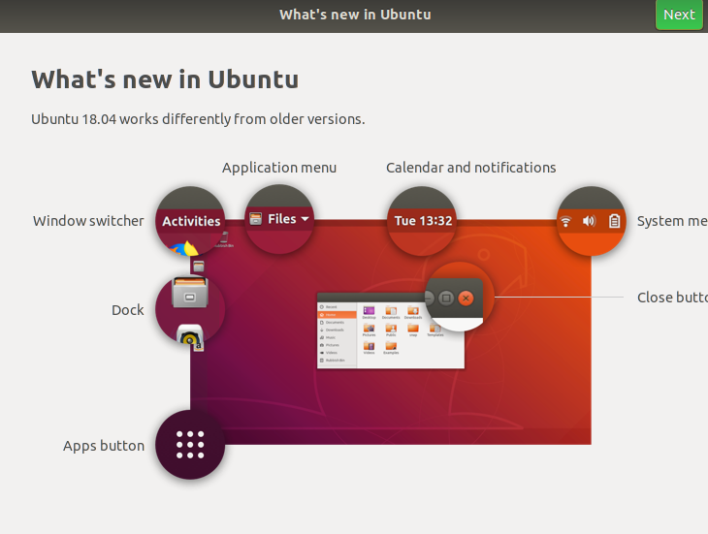Click the "Dock" label
Image resolution: width=708 pixels, height=534 pixels.
128,310
